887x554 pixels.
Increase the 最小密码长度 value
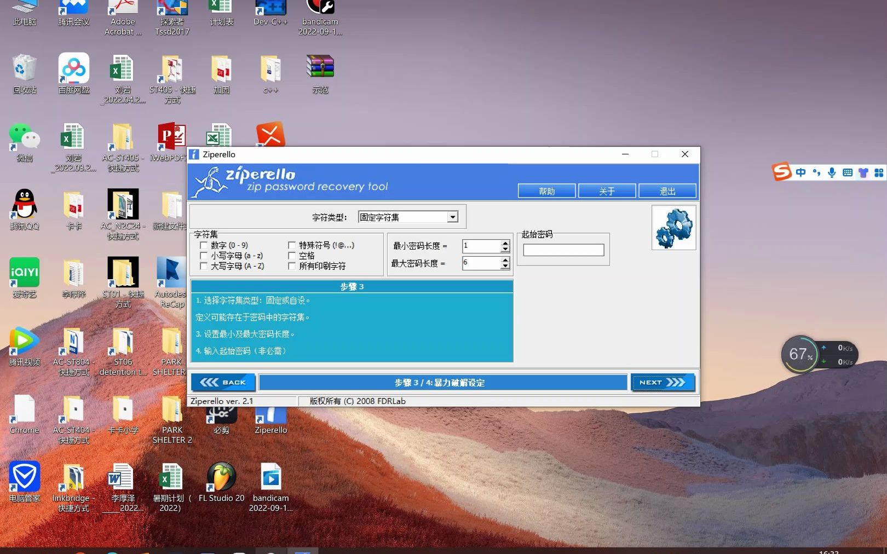(x=505, y=243)
